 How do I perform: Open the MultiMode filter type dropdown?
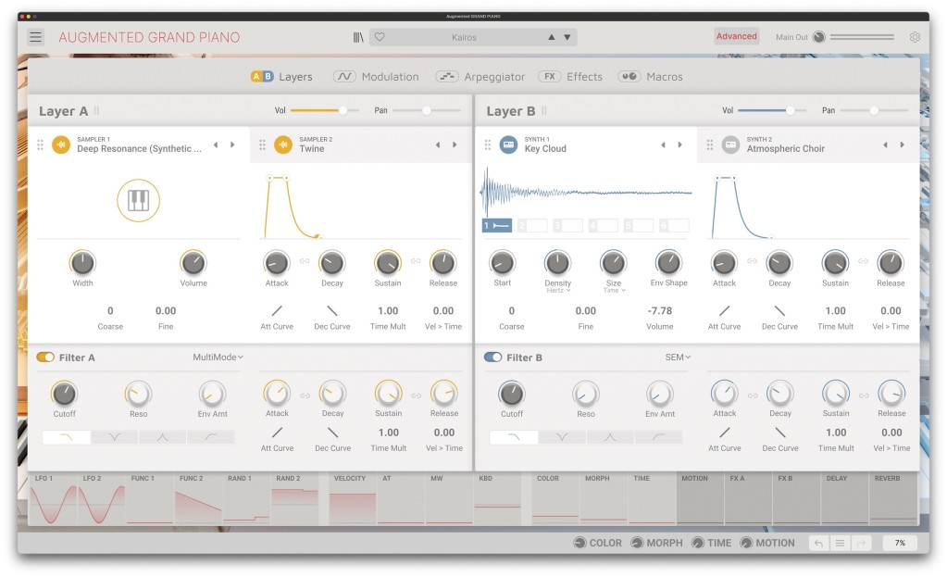click(218, 357)
